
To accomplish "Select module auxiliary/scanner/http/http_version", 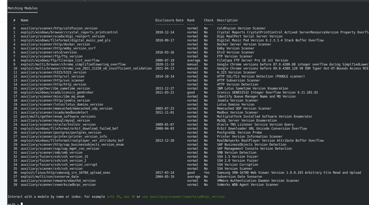I will click(53, 84).
